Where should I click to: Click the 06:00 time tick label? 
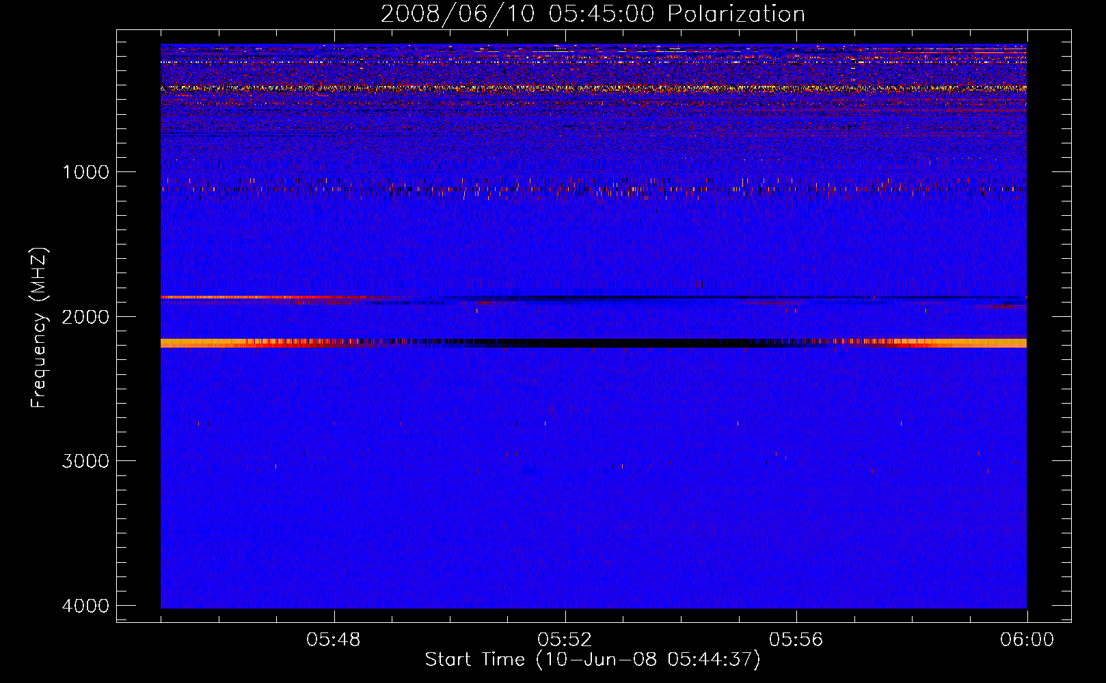(1027, 640)
